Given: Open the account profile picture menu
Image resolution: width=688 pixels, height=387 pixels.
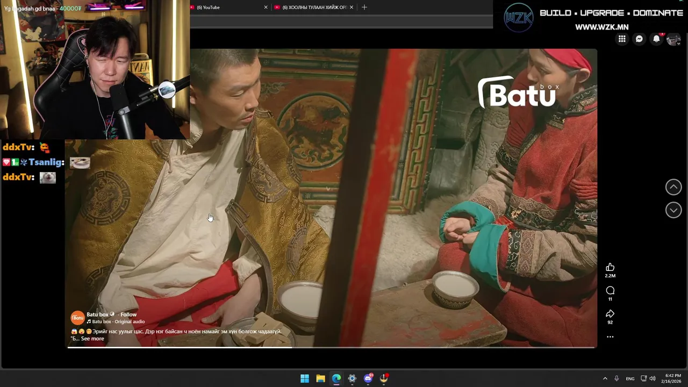Looking at the screenshot, I should coord(673,39).
